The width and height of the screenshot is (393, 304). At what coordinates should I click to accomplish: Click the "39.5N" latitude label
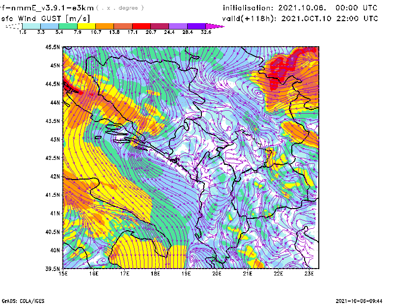point(53,269)
